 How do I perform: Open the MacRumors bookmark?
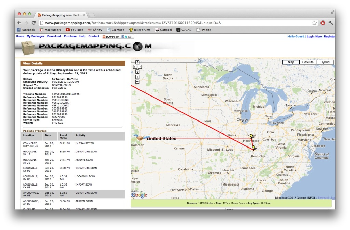pyautogui.click(x=50, y=30)
